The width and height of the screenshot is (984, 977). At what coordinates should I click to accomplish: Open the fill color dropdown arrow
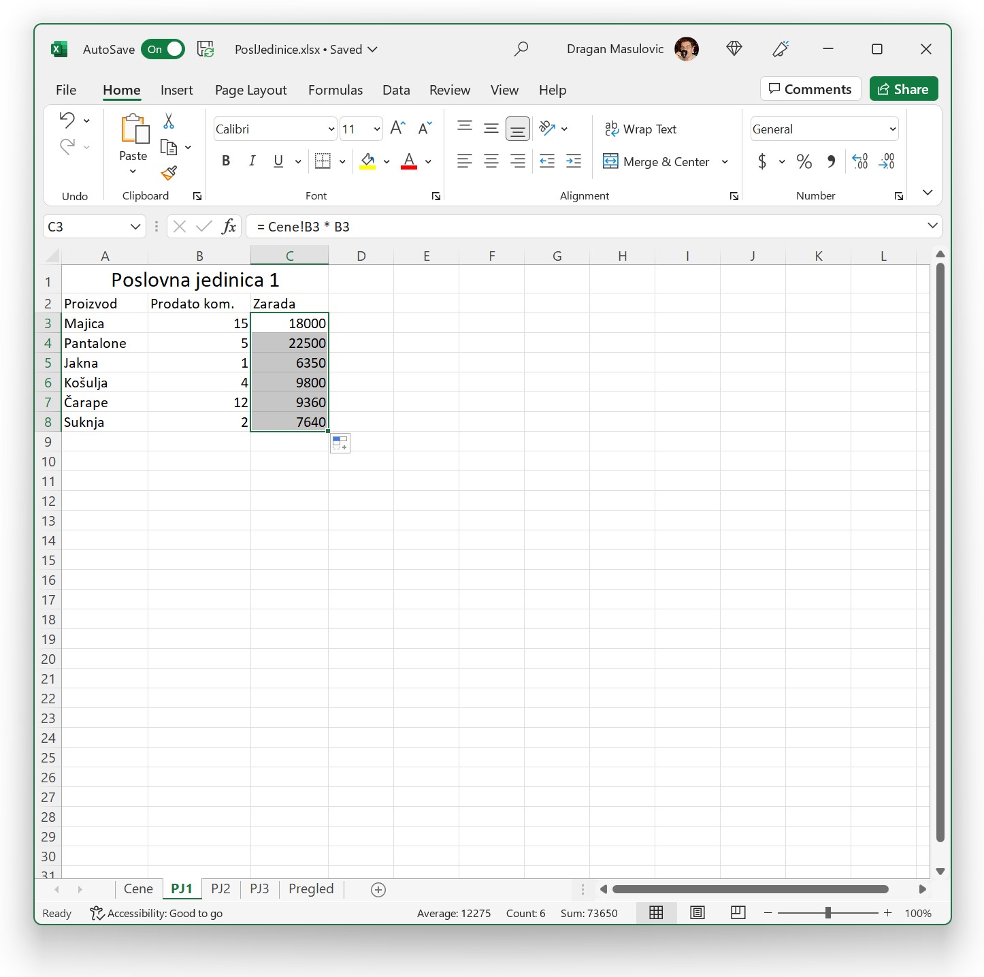tap(387, 162)
